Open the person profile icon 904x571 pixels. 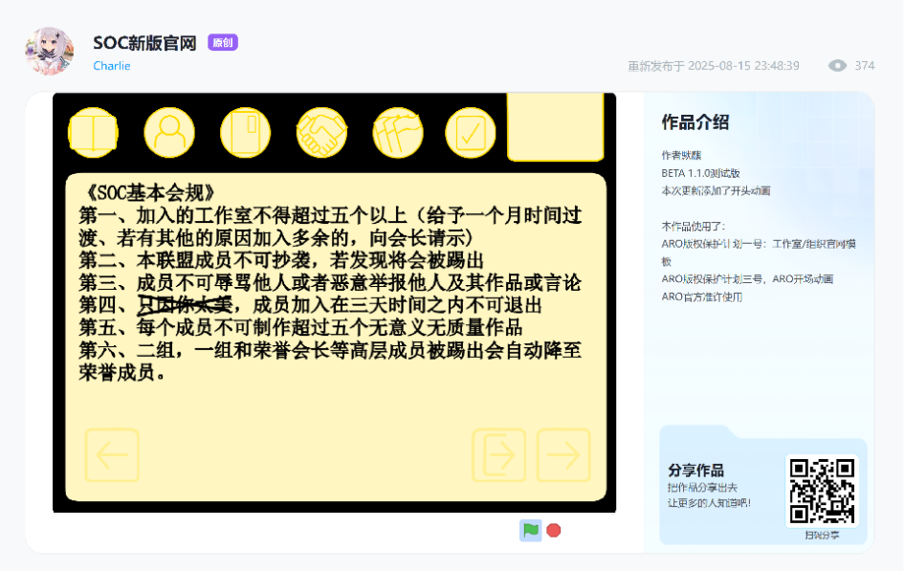169,132
